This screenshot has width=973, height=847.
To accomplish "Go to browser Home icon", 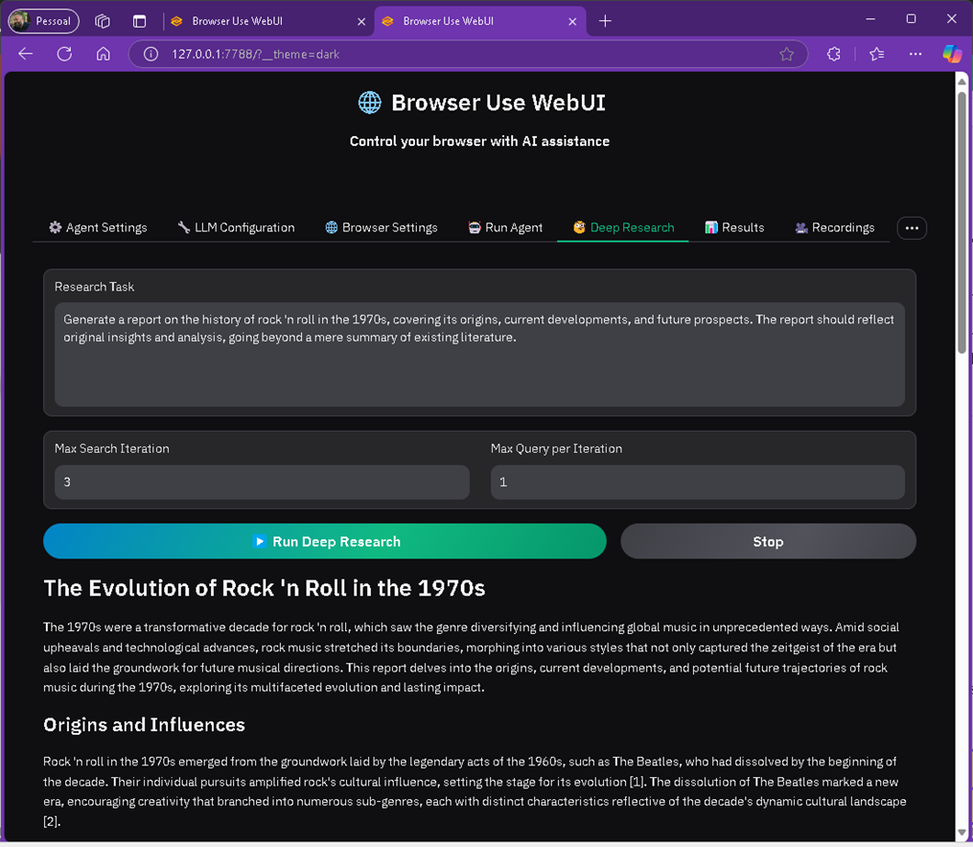I will pos(103,54).
